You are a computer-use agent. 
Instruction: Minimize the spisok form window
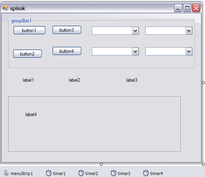(178, 8)
